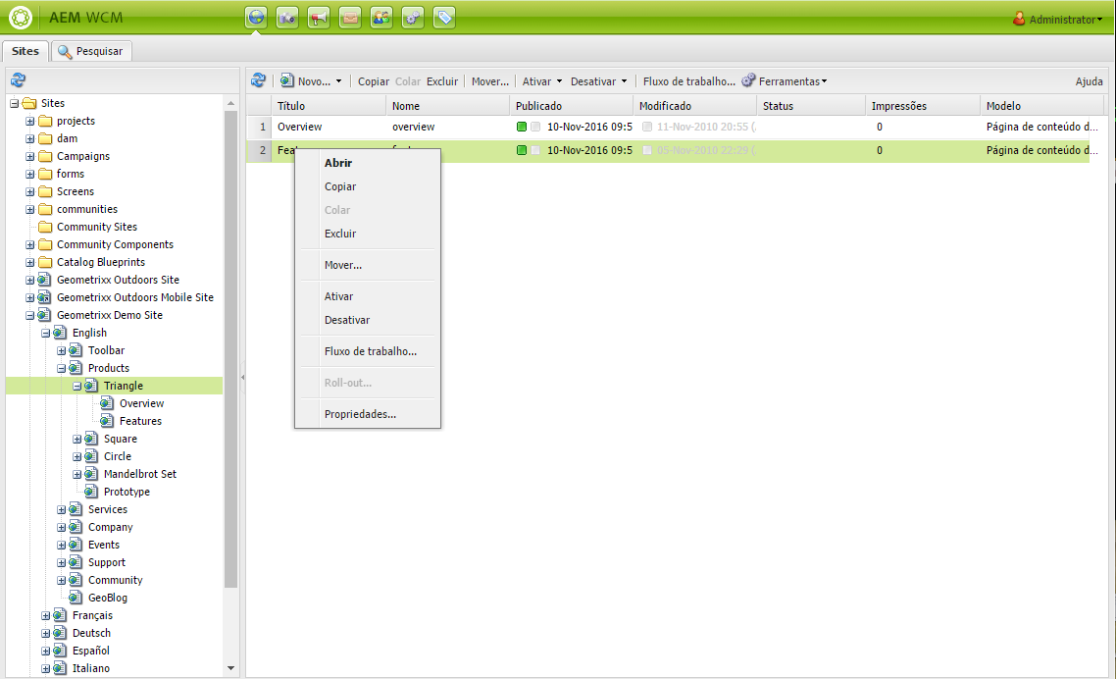Viewport: 1116px width, 679px height.
Task: Click the forms folder icon
Action: click(45, 174)
